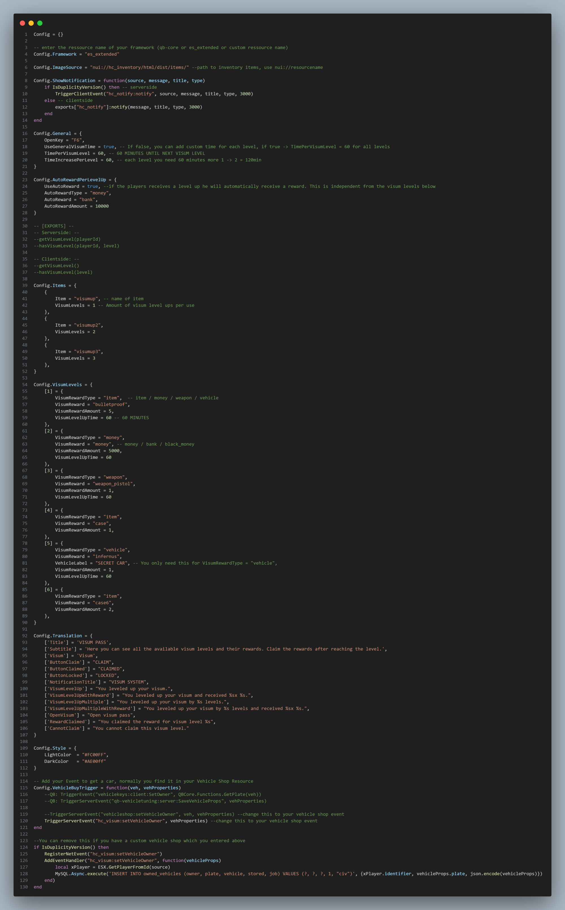Click the "nui://hc_inventory/html/dist/items/" path string
Viewport: 565px width, 910px height.
pos(139,67)
